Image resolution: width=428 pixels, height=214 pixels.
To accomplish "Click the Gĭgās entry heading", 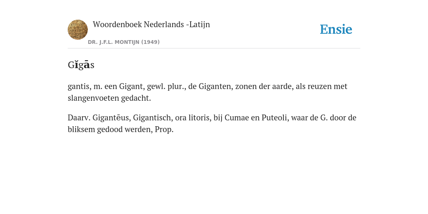I will (x=81, y=65).
